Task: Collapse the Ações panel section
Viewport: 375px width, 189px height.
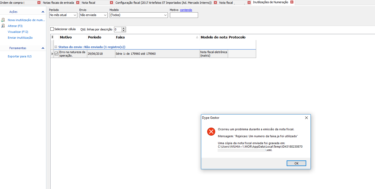Action: (43, 12)
